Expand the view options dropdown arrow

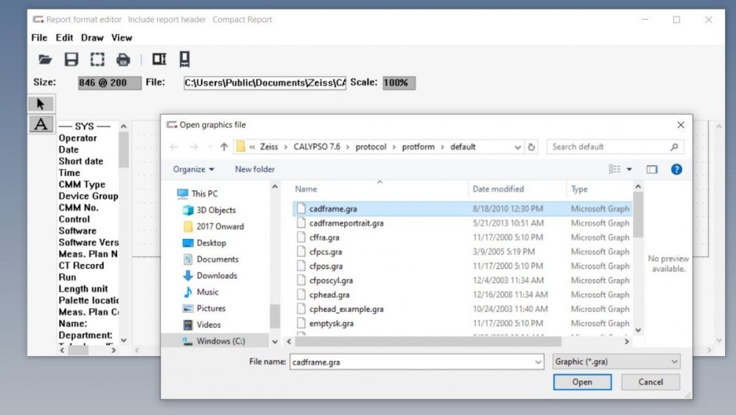point(629,170)
